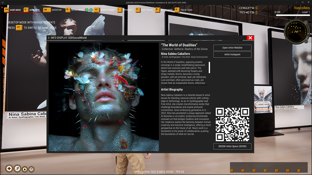This screenshot has width=312, height=175.
Task: Click the TAB Inventory key icon
Action: [47, 10]
